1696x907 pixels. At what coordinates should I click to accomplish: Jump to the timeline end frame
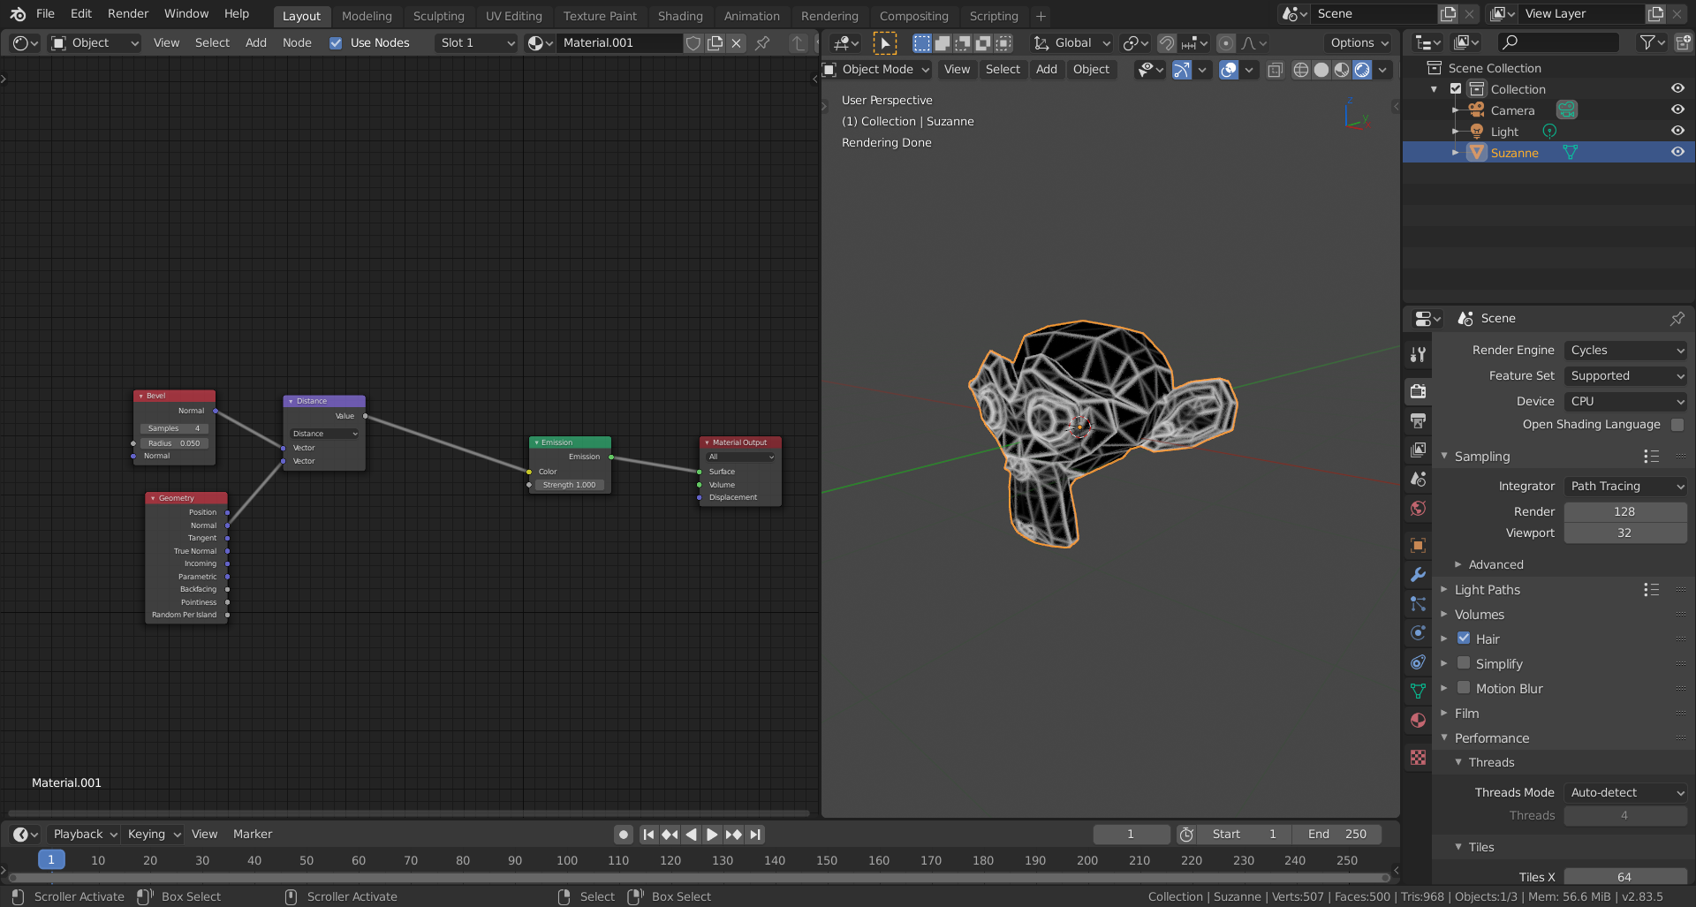(x=755, y=835)
